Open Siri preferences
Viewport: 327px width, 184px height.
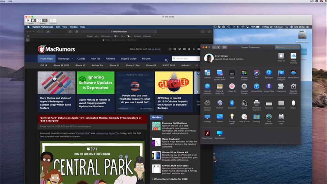click(256, 74)
